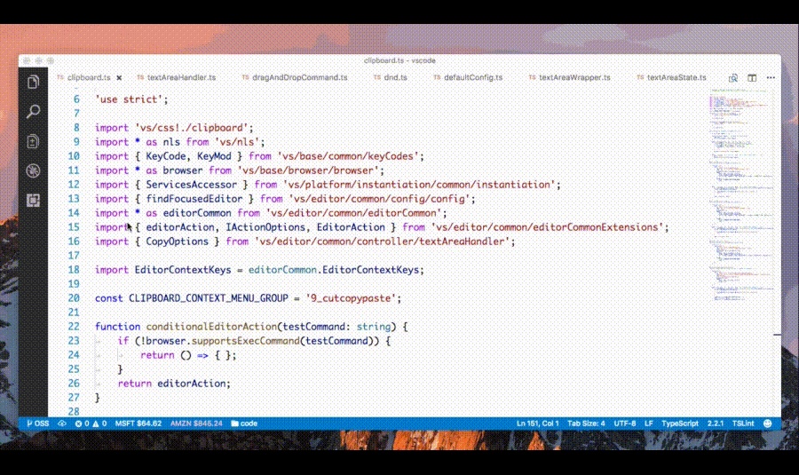The image size is (799, 475).
Task: Click the CopyOptions identifier
Action: tap(178, 241)
